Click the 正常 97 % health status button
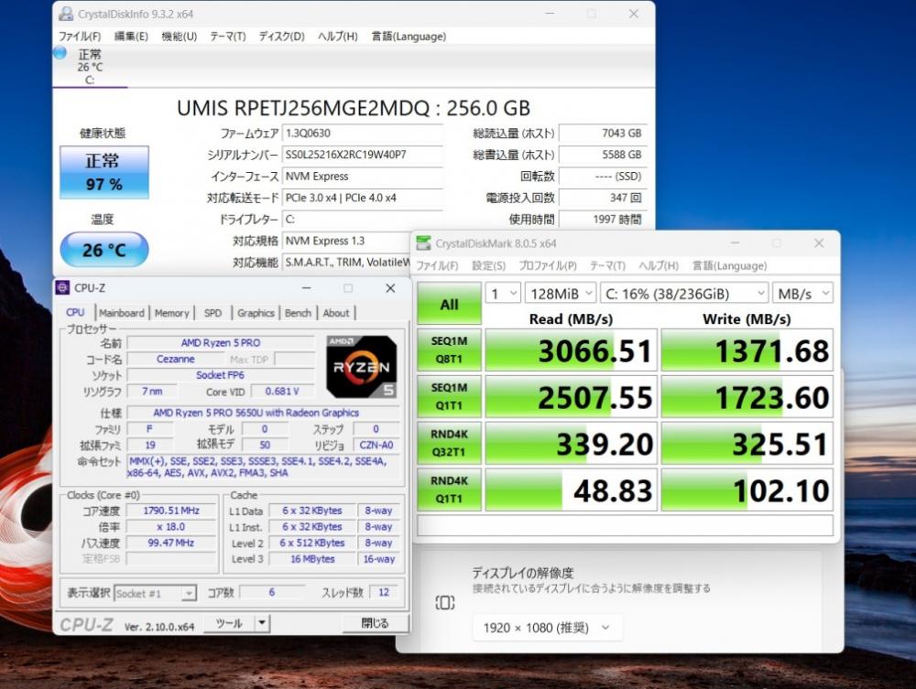The width and height of the screenshot is (916, 689). [x=104, y=172]
